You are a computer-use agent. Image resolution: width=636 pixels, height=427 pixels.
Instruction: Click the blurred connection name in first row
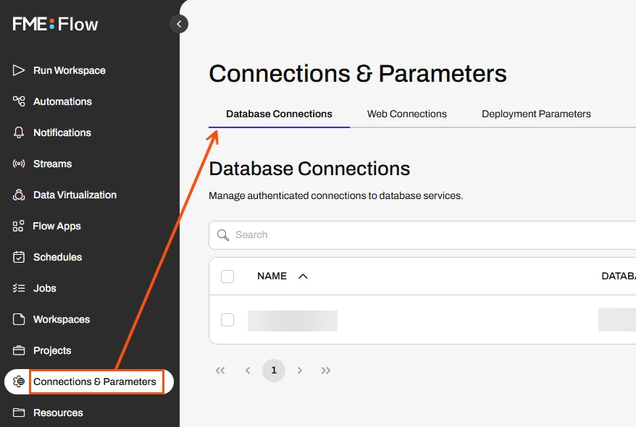[x=293, y=321]
